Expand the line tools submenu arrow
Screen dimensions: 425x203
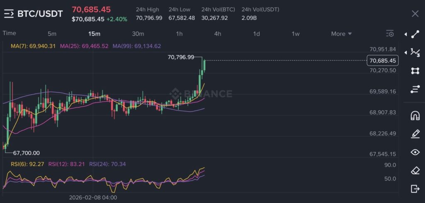click(x=405, y=35)
